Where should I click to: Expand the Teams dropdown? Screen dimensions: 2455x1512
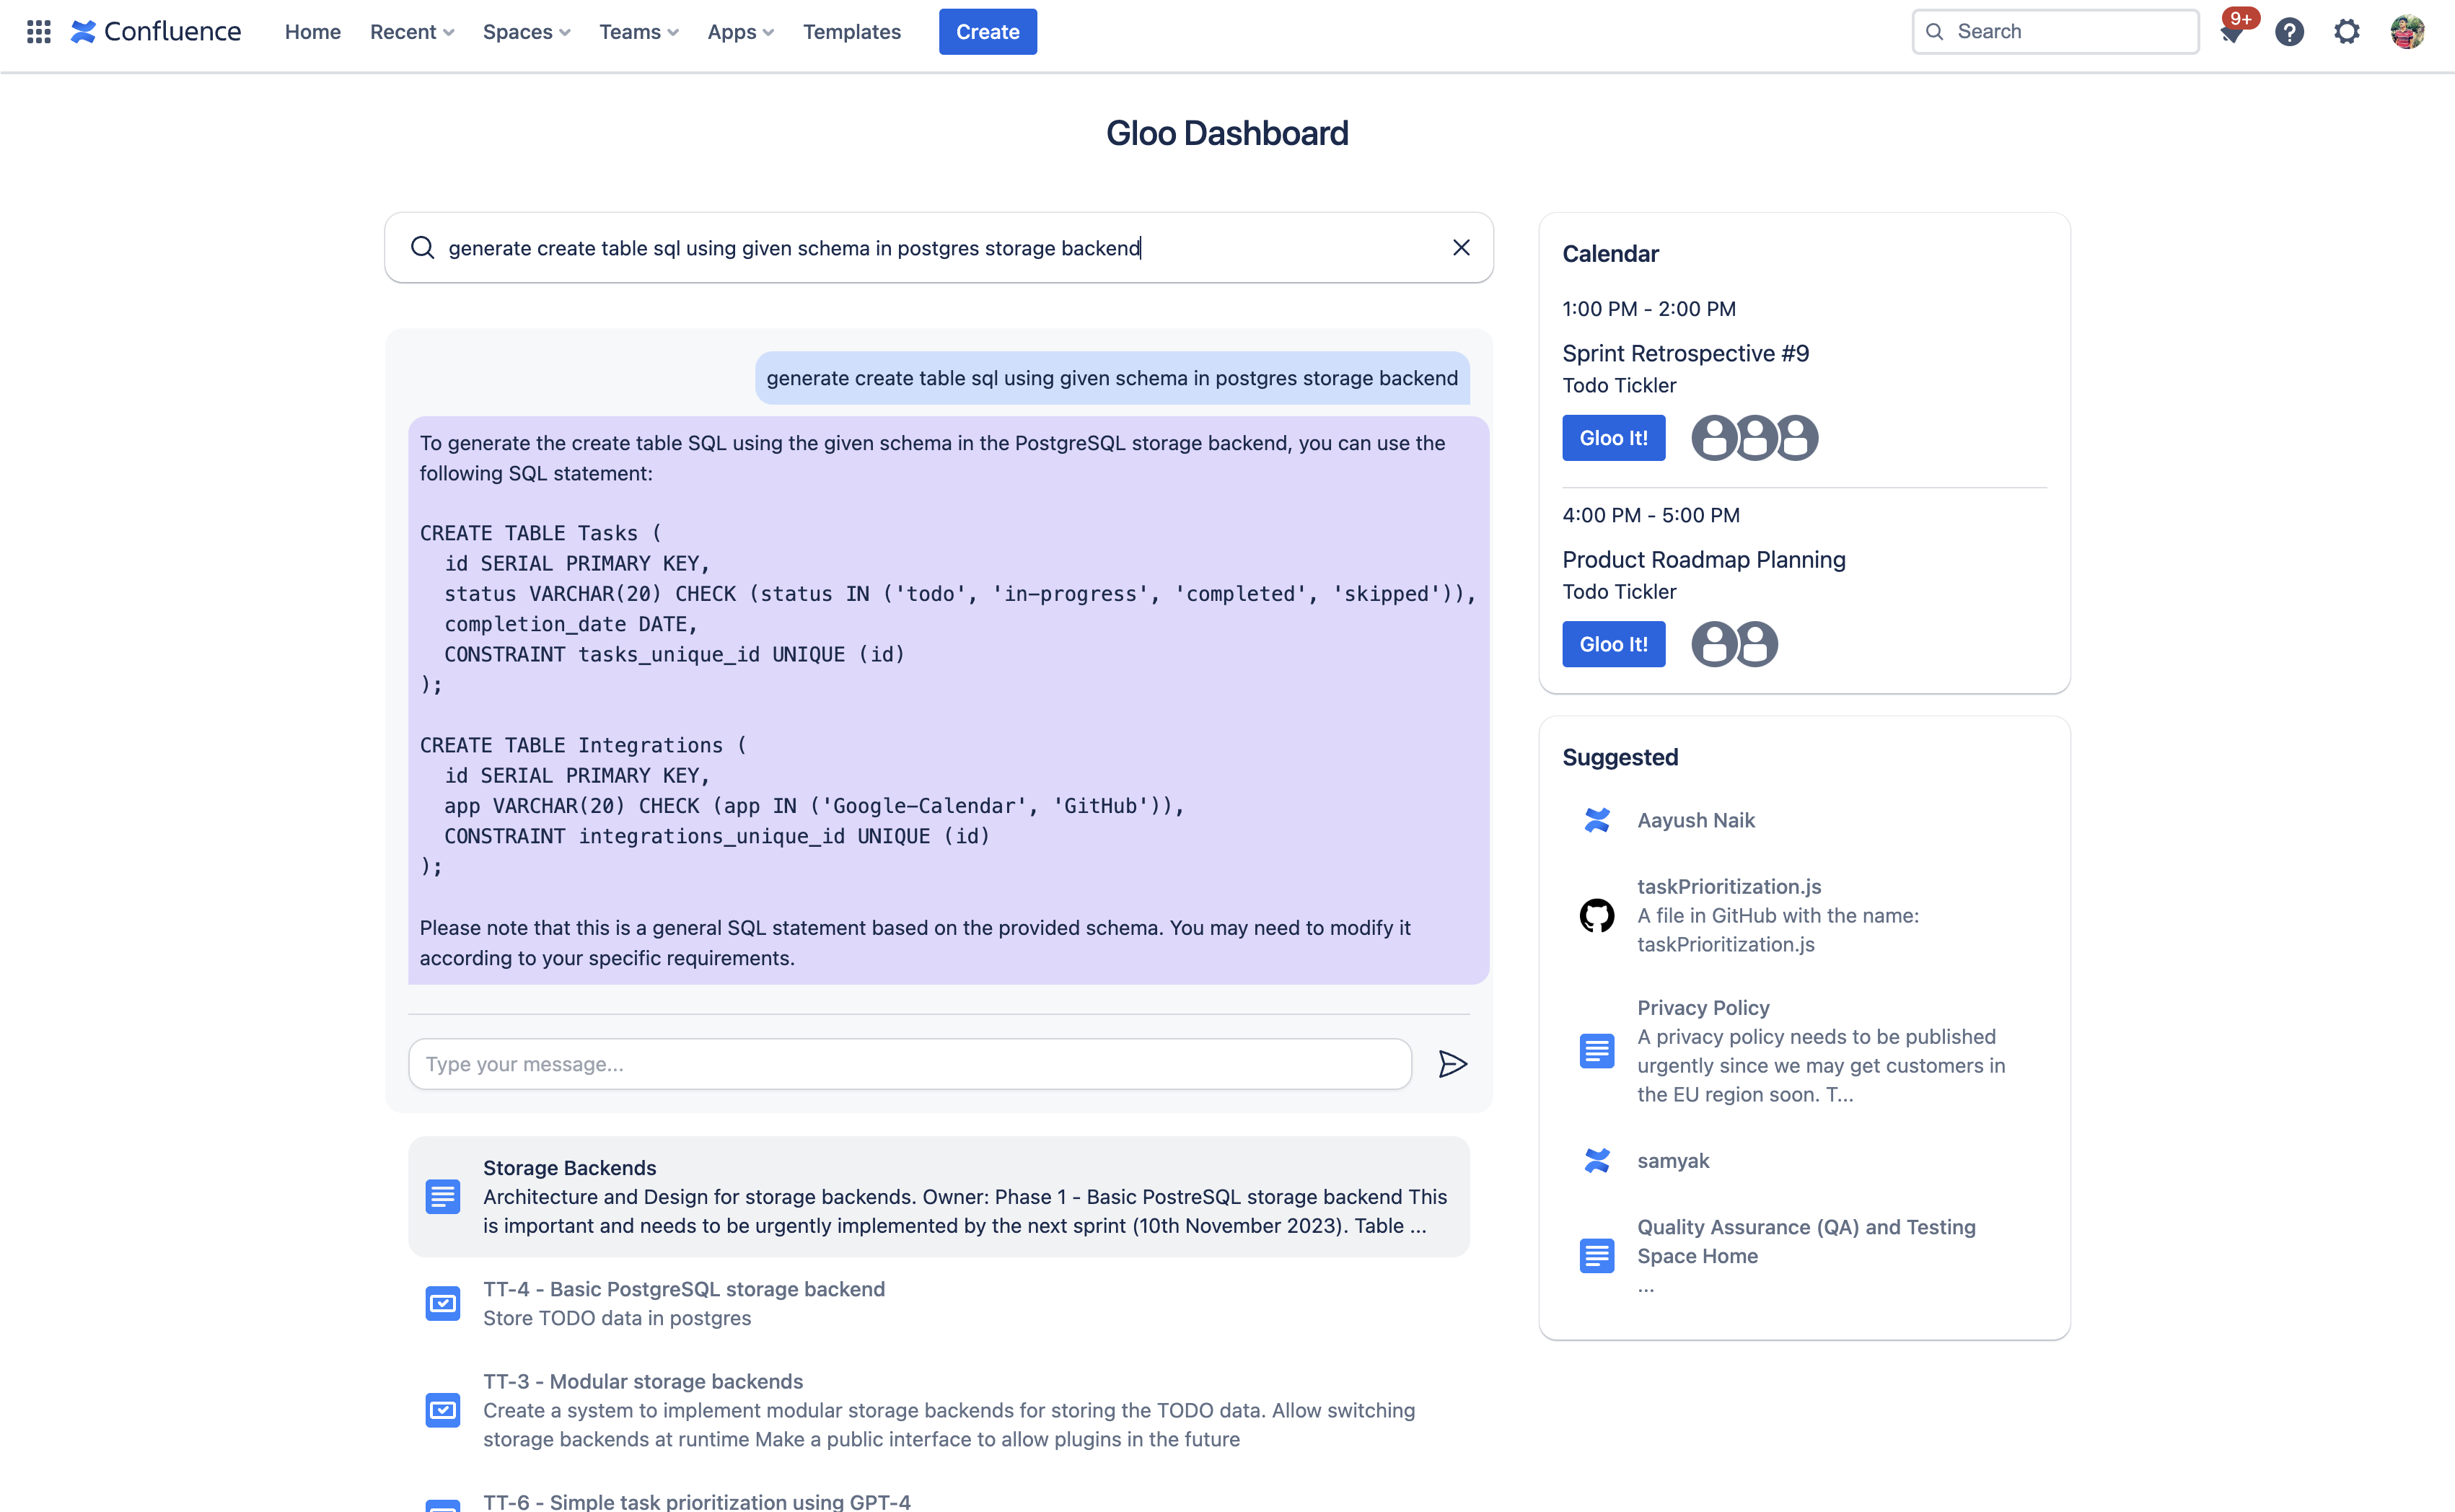point(638,32)
